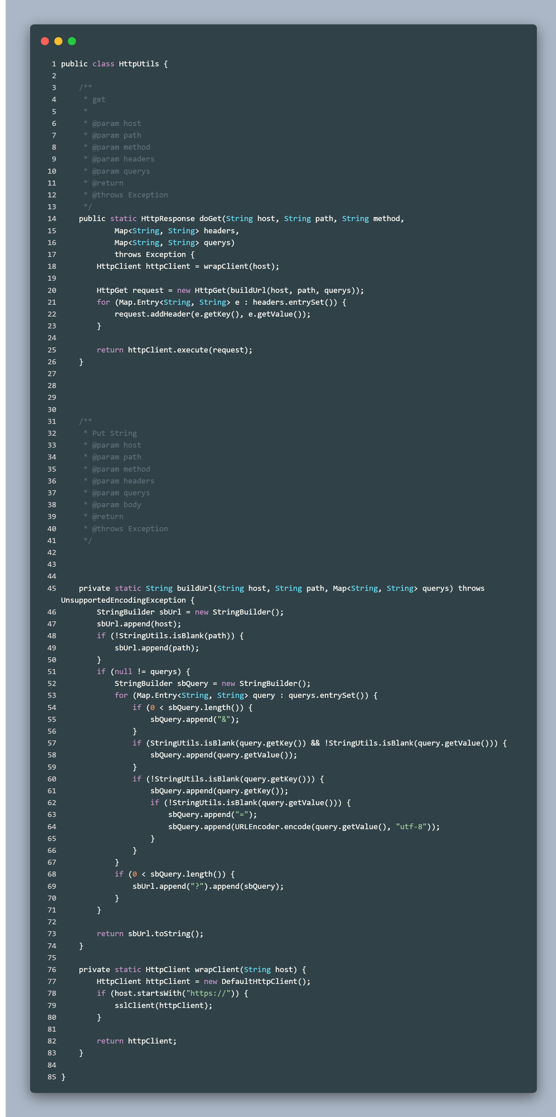
Task: Click '@param host' comment on line 33
Action: [x=117, y=445]
